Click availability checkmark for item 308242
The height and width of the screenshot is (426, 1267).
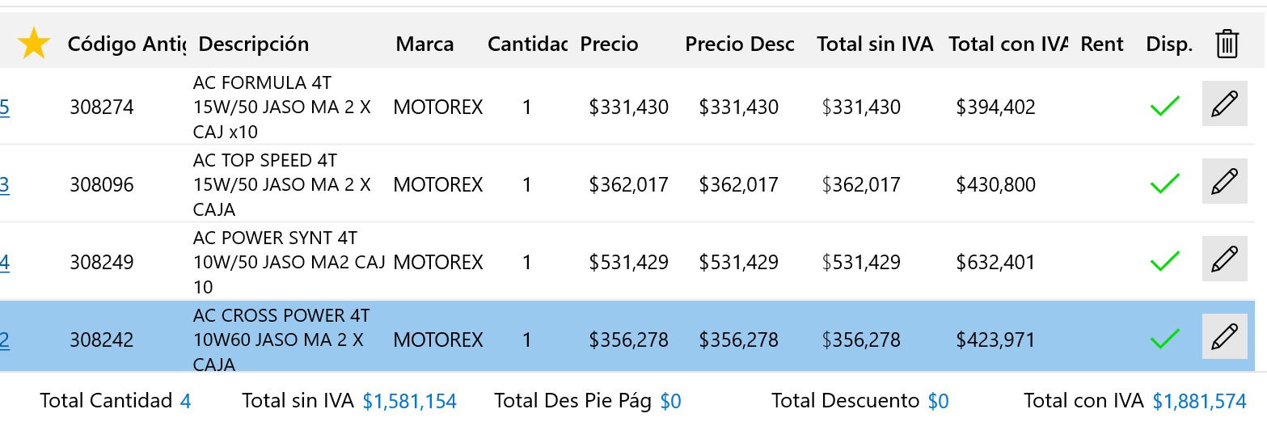point(1164,340)
